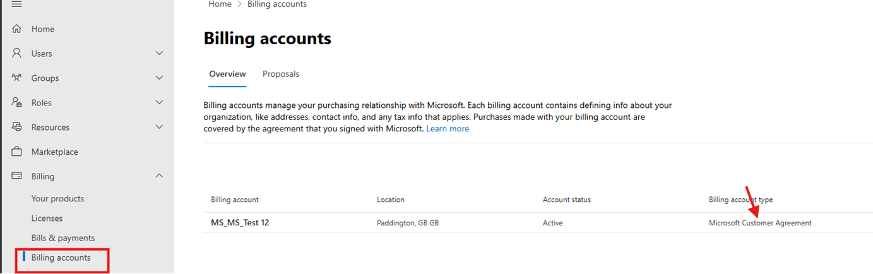Open Your products under Billing
Image resolution: width=873 pixels, height=274 pixels.
pos(57,199)
